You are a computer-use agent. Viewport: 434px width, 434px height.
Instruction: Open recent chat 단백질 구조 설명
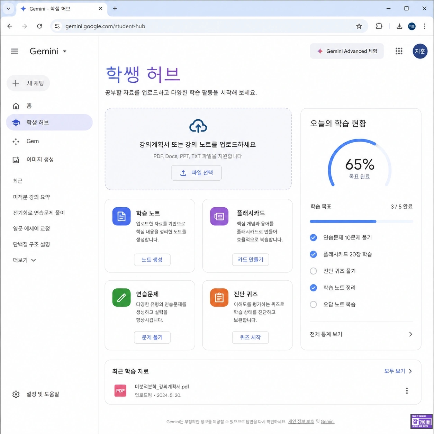click(x=31, y=244)
